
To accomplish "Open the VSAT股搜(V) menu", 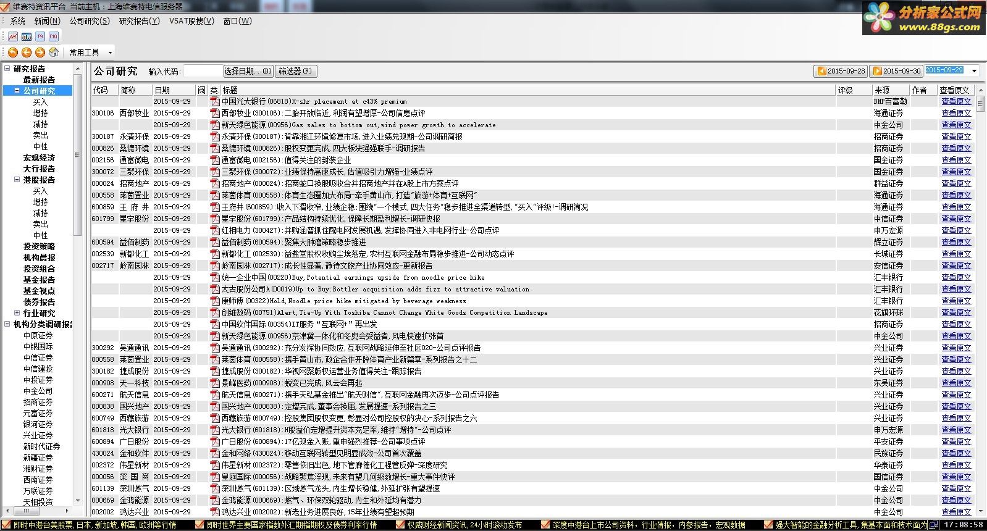I will click(191, 21).
